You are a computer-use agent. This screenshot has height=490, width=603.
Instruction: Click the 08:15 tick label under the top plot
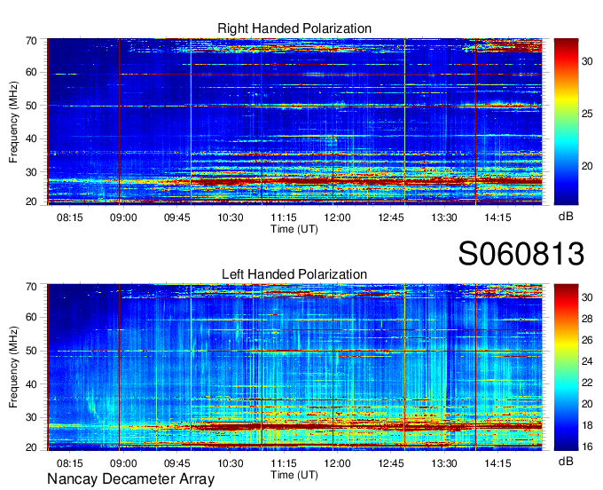pos(70,217)
